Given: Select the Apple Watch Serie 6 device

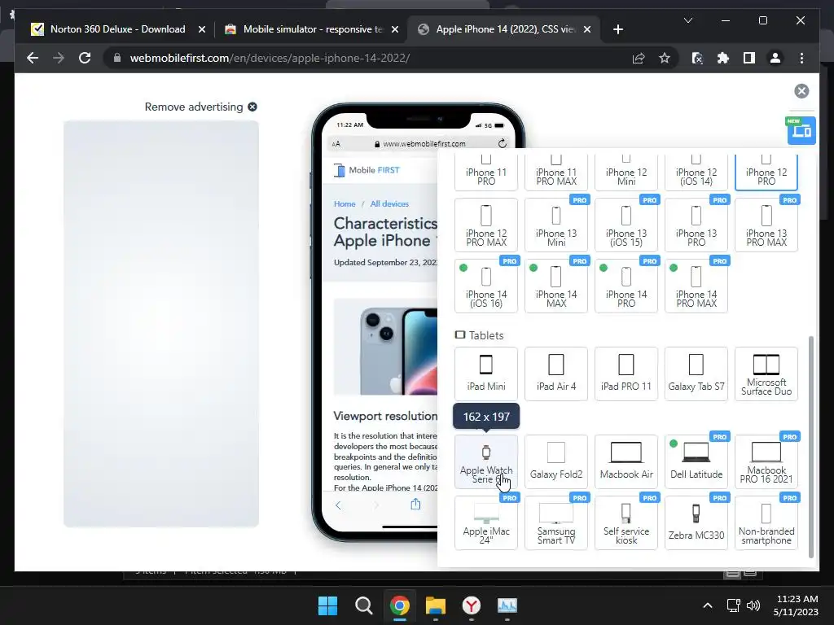Looking at the screenshot, I should pos(486,461).
